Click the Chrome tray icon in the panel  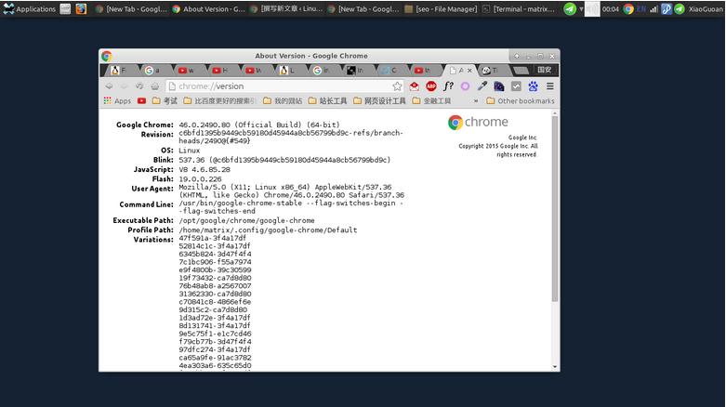point(627,8)
